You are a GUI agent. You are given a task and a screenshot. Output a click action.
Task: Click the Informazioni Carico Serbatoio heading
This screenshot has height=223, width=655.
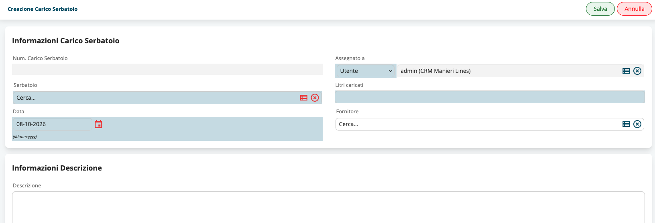pyautogui.click(x=66, y=41)
